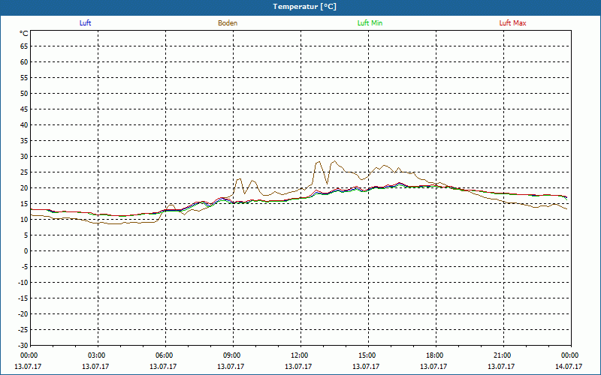Click the 09:00 time axis label
The height and width of the screenshot is (375, 601).
(x=233, y=355)
